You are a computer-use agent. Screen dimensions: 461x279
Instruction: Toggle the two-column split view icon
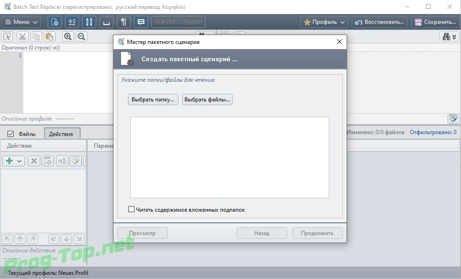89,22
